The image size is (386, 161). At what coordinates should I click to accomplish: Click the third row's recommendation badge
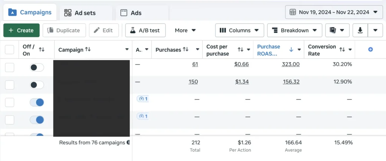143,99
